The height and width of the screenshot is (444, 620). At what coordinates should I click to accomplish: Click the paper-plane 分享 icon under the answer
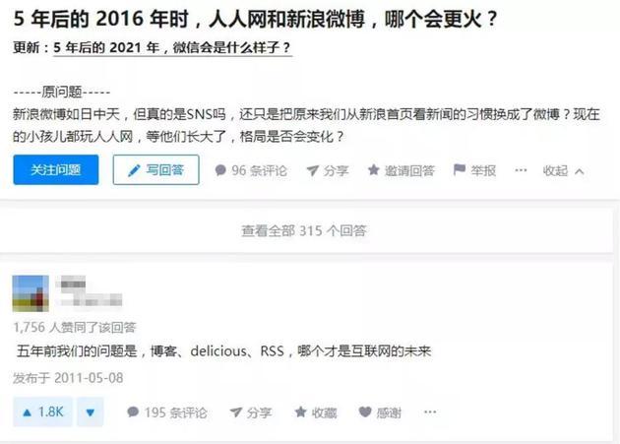coord(235,412)
